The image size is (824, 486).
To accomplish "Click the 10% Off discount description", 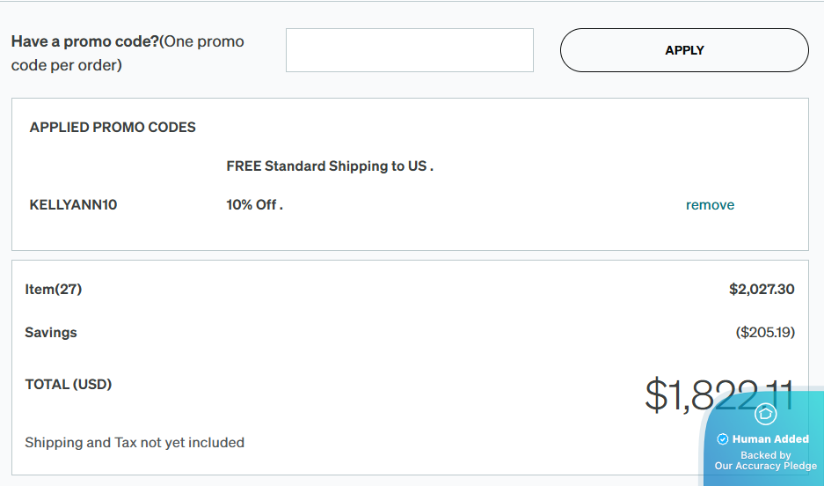I will pos(254,205).
